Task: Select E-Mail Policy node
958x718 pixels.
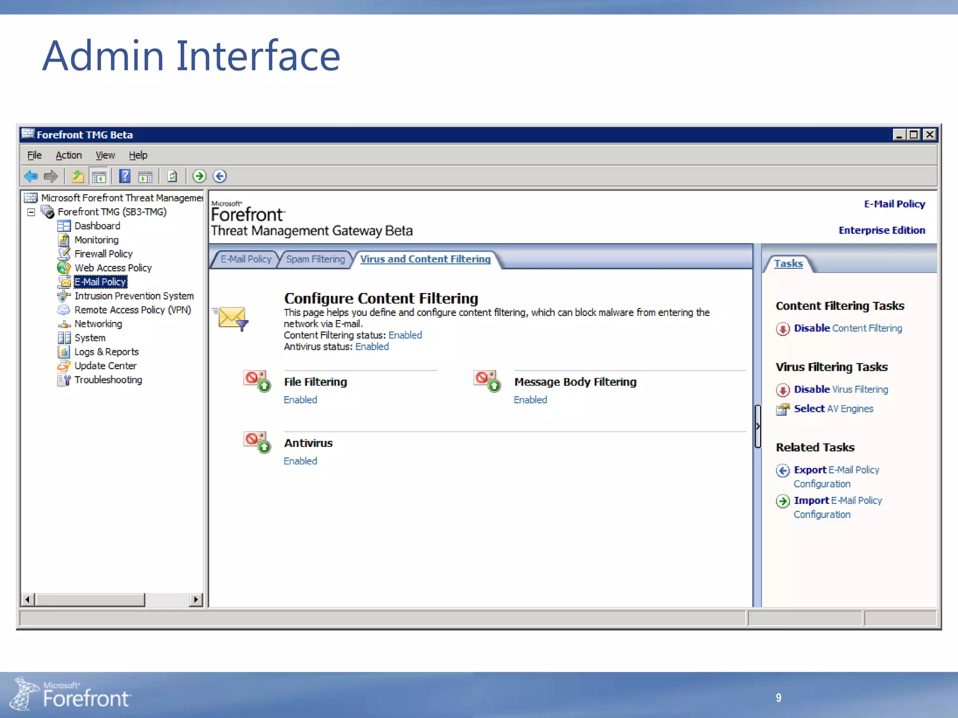Action: coord(101,282)
